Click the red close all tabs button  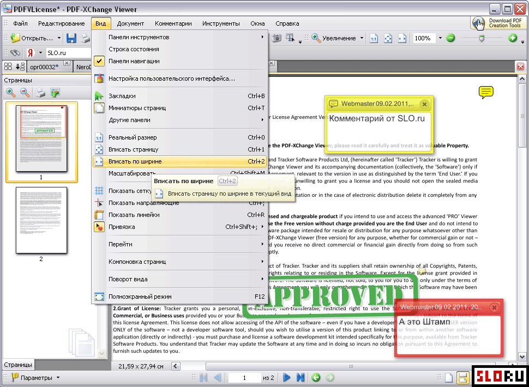521,66
